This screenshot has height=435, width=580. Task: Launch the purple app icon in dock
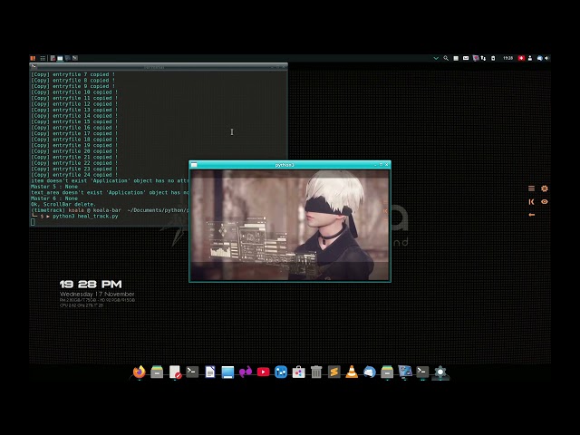246,372
